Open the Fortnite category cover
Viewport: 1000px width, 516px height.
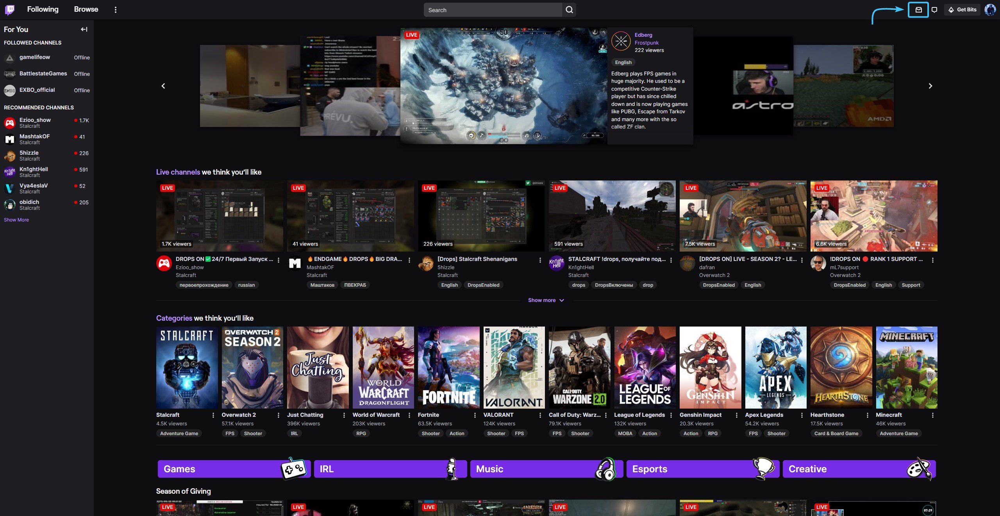coord(448,368)
